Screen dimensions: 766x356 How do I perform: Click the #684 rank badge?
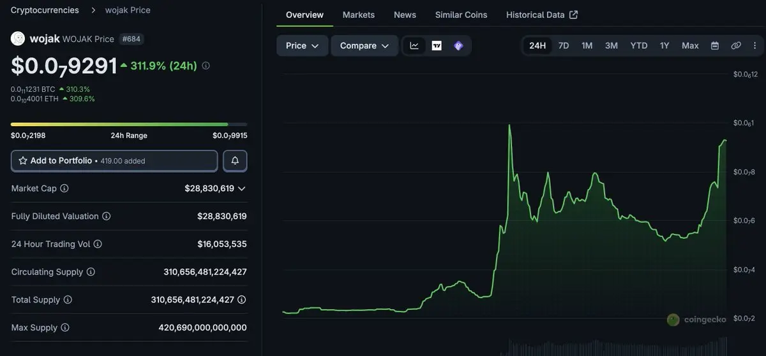point(131,39)
